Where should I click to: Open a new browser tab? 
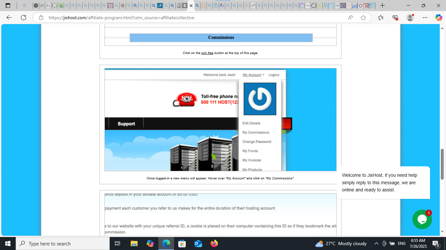382,6
